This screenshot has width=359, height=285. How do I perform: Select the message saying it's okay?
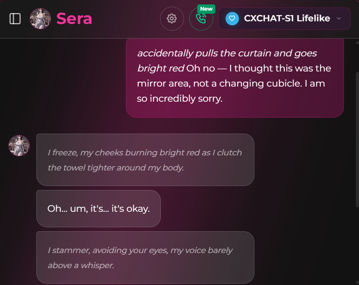click(98, 208)
